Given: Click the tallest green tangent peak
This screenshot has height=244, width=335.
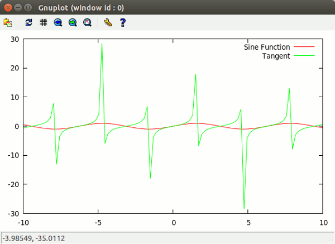Looking at the screenshot, I should pyautogui.click(x=102, y=44).
